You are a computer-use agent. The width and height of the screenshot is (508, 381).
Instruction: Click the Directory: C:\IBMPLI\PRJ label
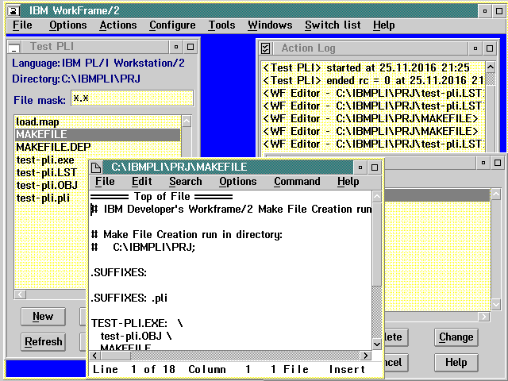(76, 79)
